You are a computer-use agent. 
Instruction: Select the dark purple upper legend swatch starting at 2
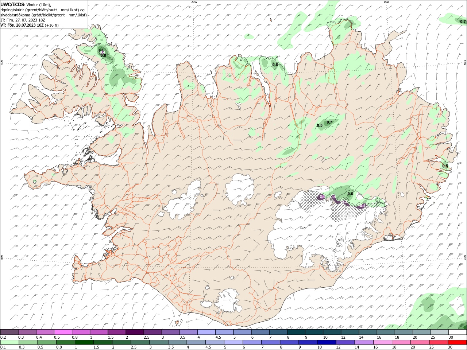point(135,332)
